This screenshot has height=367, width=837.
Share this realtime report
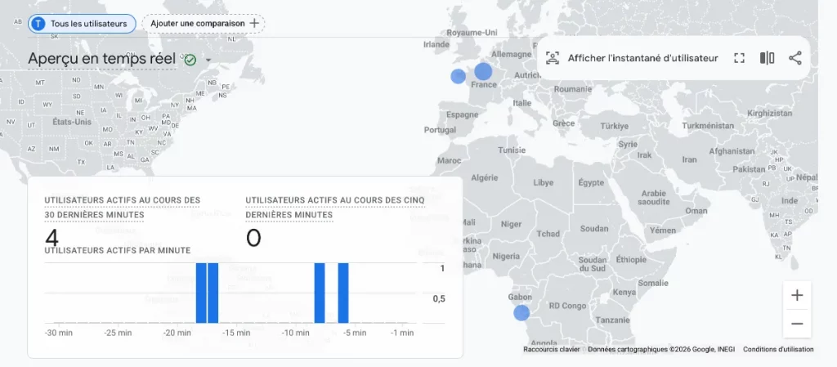pyautogui.click(x=794, y=58)
